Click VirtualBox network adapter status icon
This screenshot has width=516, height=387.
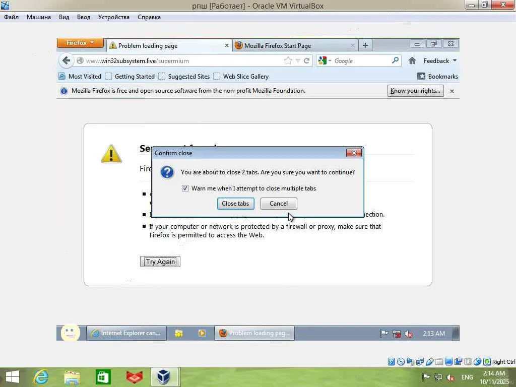click(x=420, y=362)
